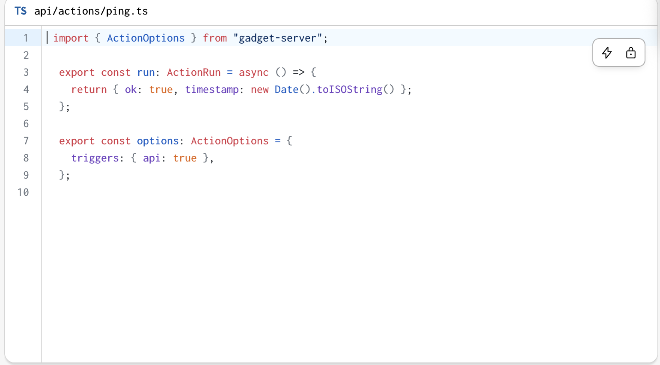This screenshot has height=365, width=660.
Task: Select the triggers property on line 8
Action: tap(95, 158)
